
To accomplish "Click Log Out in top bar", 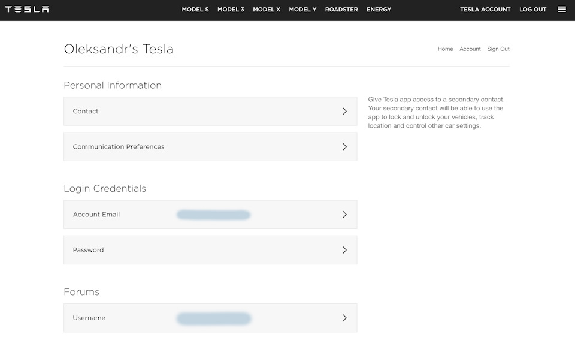I will 533,10.
